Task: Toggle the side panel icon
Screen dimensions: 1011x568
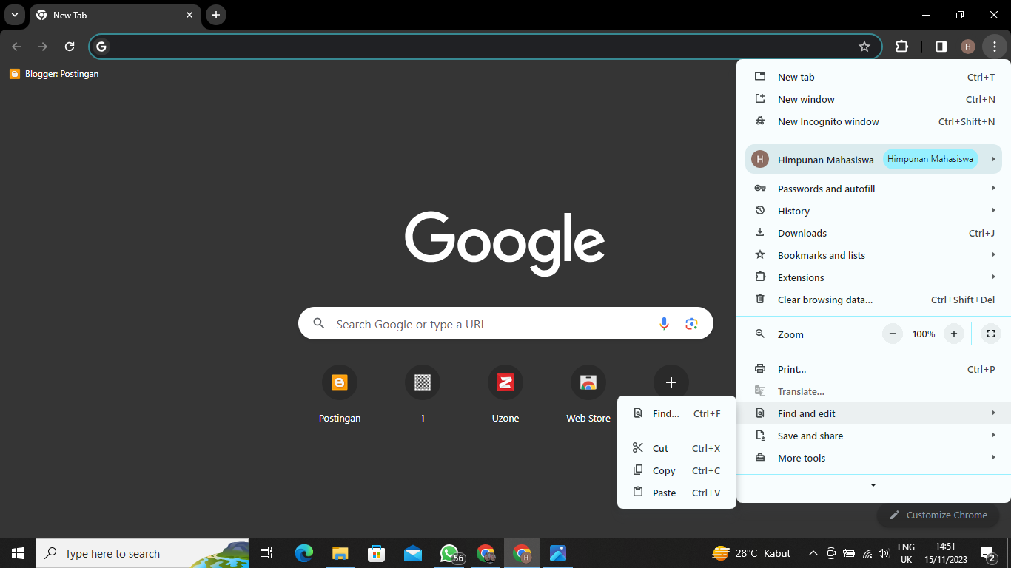Action: pyautogui.click(x=941, y=47)
